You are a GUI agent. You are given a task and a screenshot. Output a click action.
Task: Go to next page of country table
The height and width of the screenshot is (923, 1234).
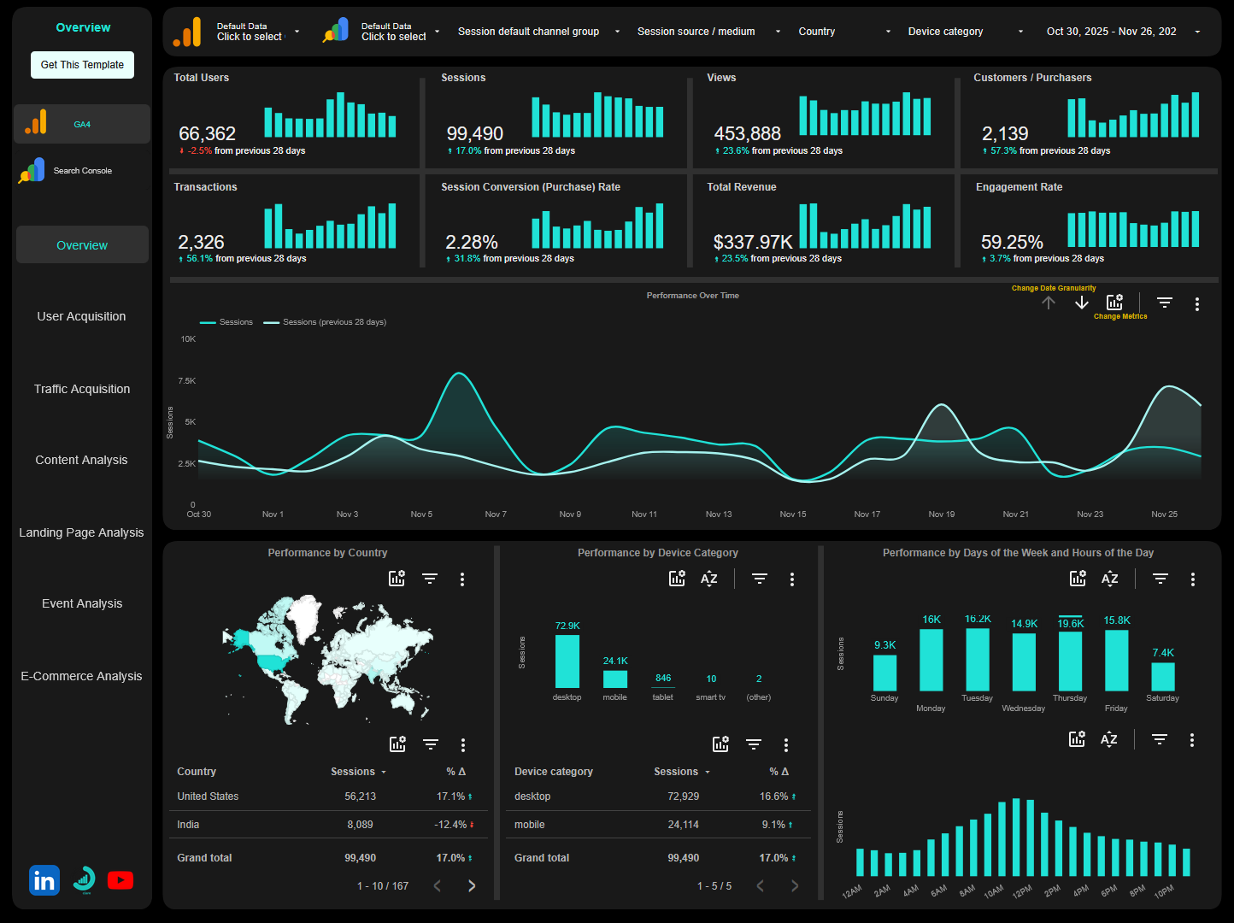click(471, 885)
